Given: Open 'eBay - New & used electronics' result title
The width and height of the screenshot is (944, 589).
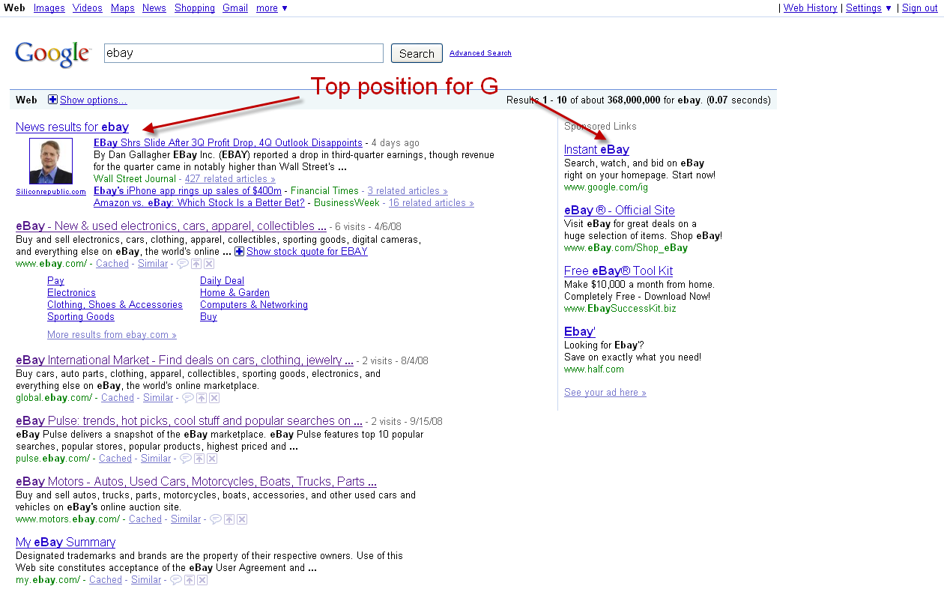Looking at the screenshot, I should pos(171,226).
